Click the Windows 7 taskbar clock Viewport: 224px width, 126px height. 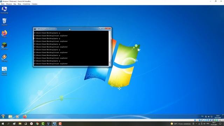(x=218, y=117)
